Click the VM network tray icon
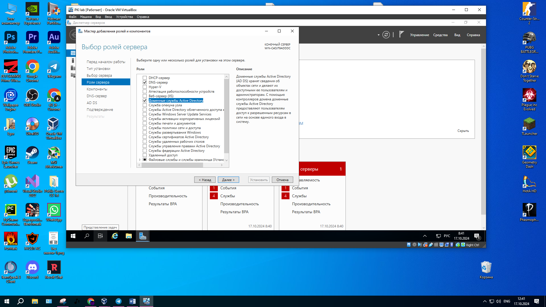Screen dimensions: 546x307 tap(438, 236)
